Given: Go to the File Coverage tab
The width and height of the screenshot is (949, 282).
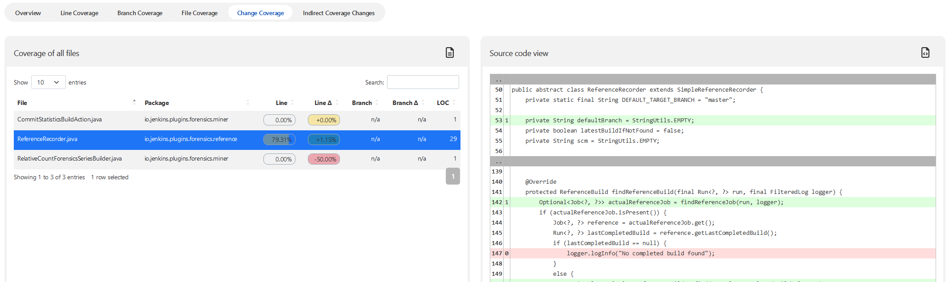Looking at the screenshot, I should [199, 13].
